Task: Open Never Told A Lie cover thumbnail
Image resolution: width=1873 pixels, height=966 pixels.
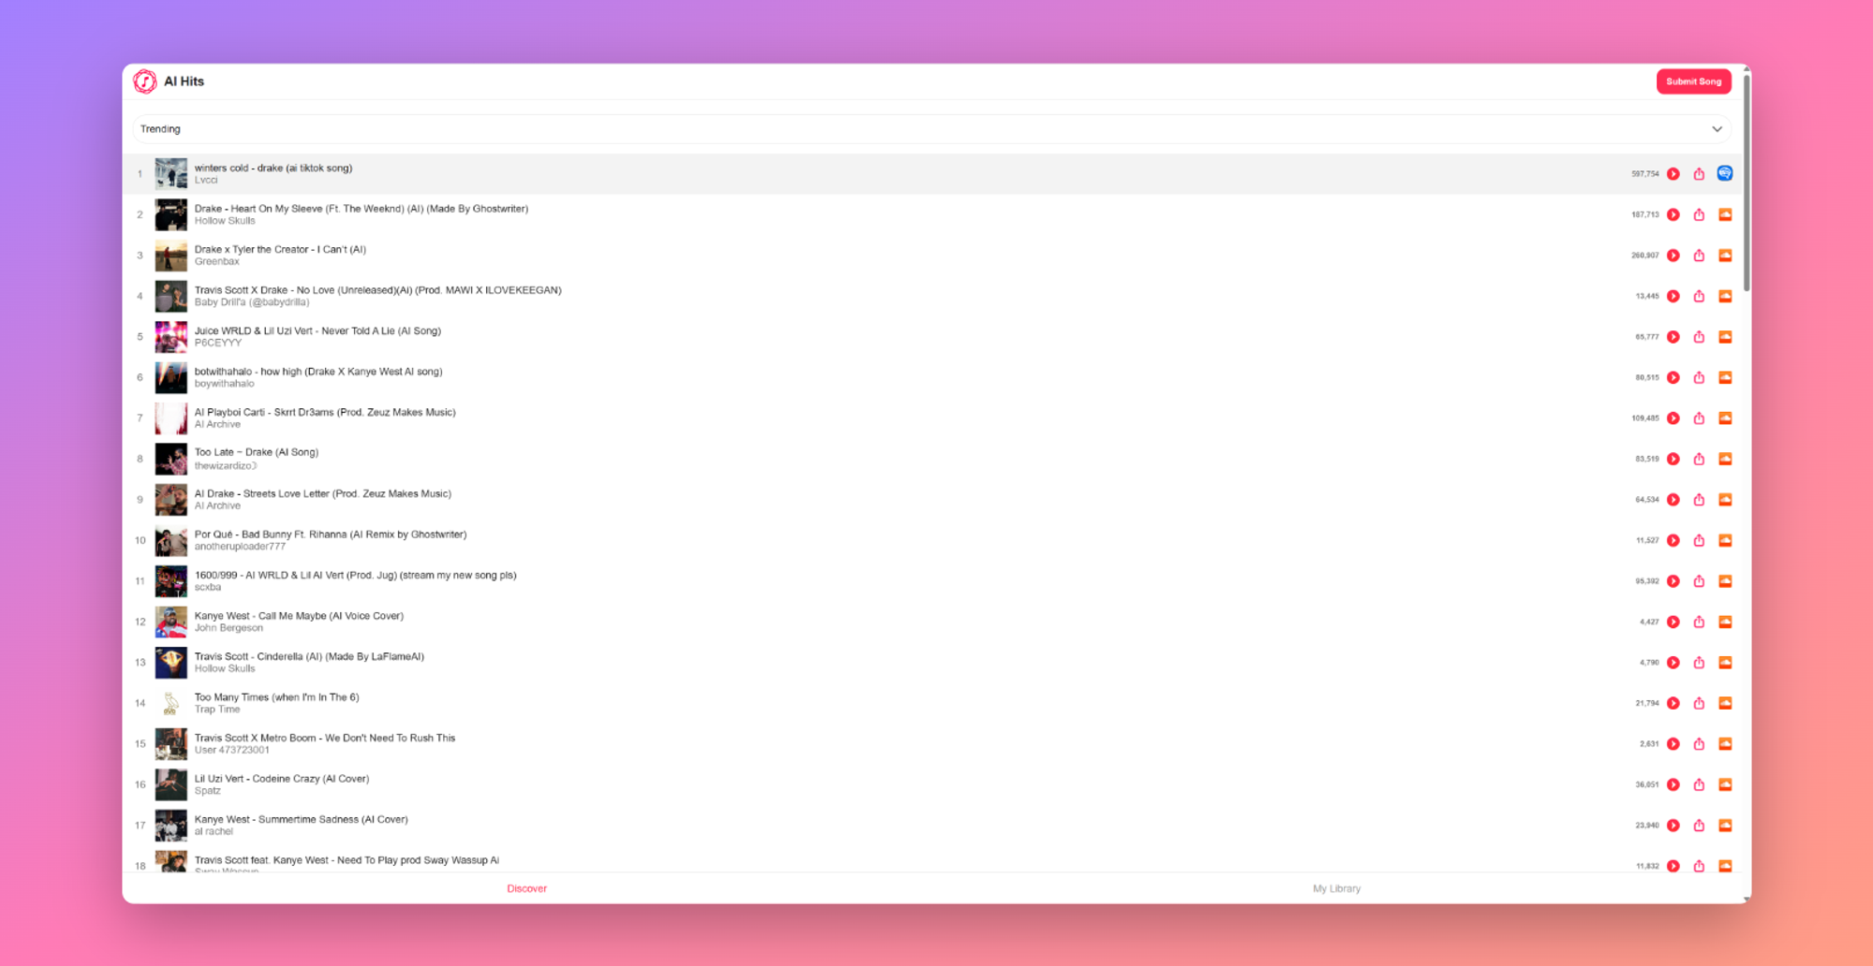Action: [x=171, y=337]
